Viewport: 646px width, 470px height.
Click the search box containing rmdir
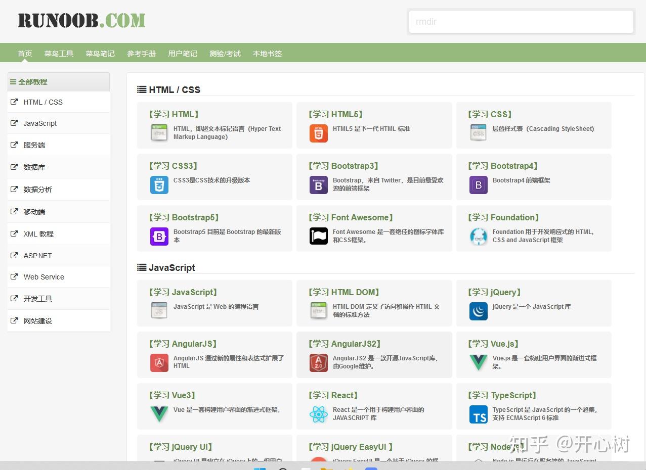521,22
